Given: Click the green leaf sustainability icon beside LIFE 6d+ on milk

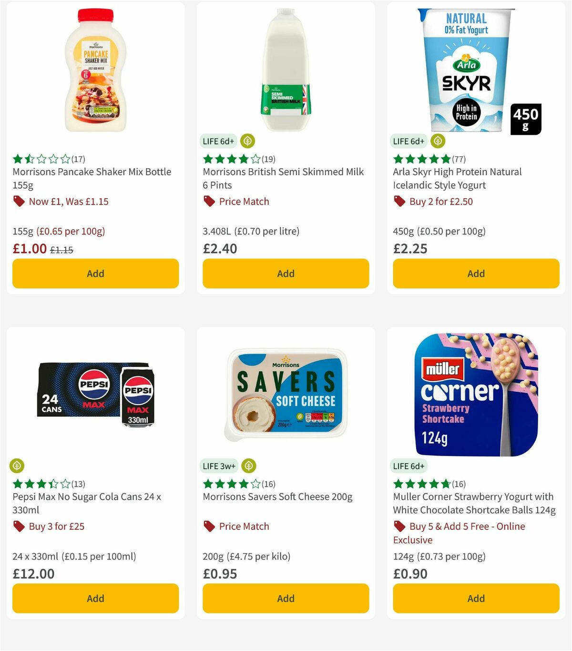Looking at the screenshot, I should click(247, 141).
